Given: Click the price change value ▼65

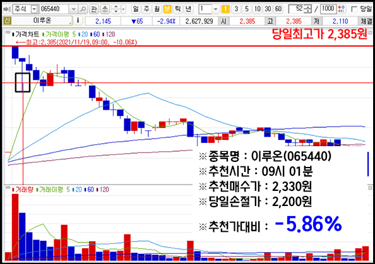Looking at the screenshot, I should [137, 21].
